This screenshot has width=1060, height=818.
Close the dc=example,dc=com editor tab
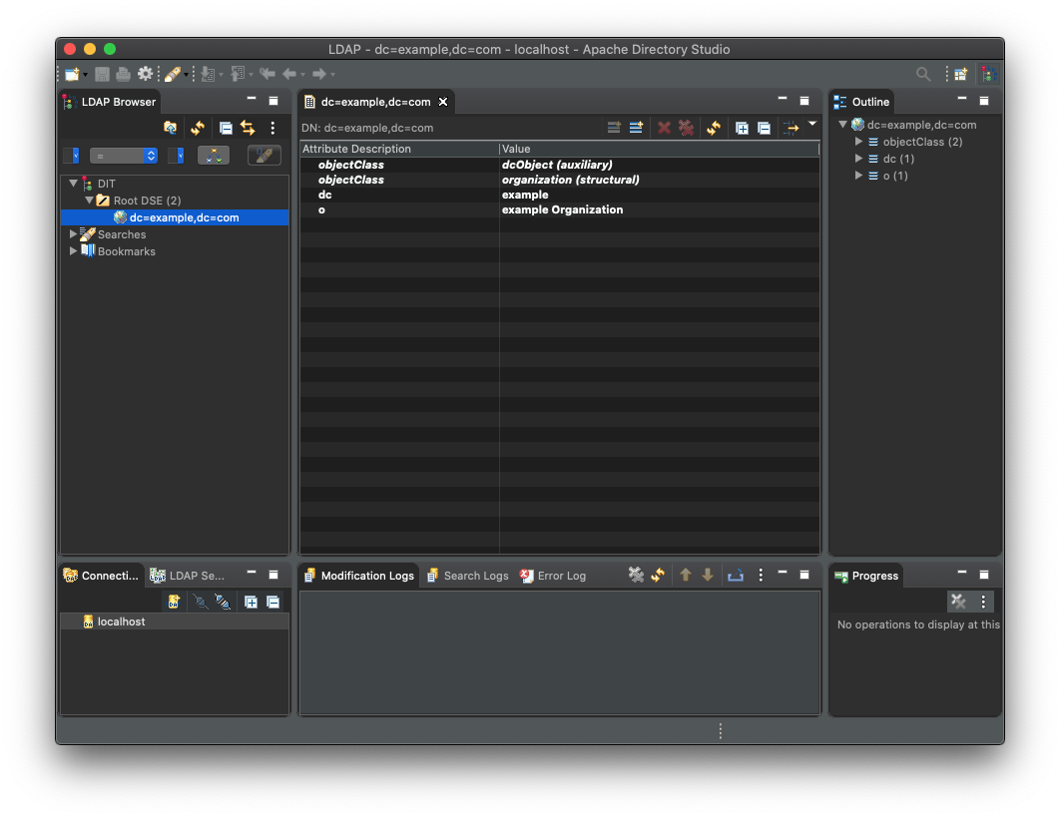[x=443, y=102]
